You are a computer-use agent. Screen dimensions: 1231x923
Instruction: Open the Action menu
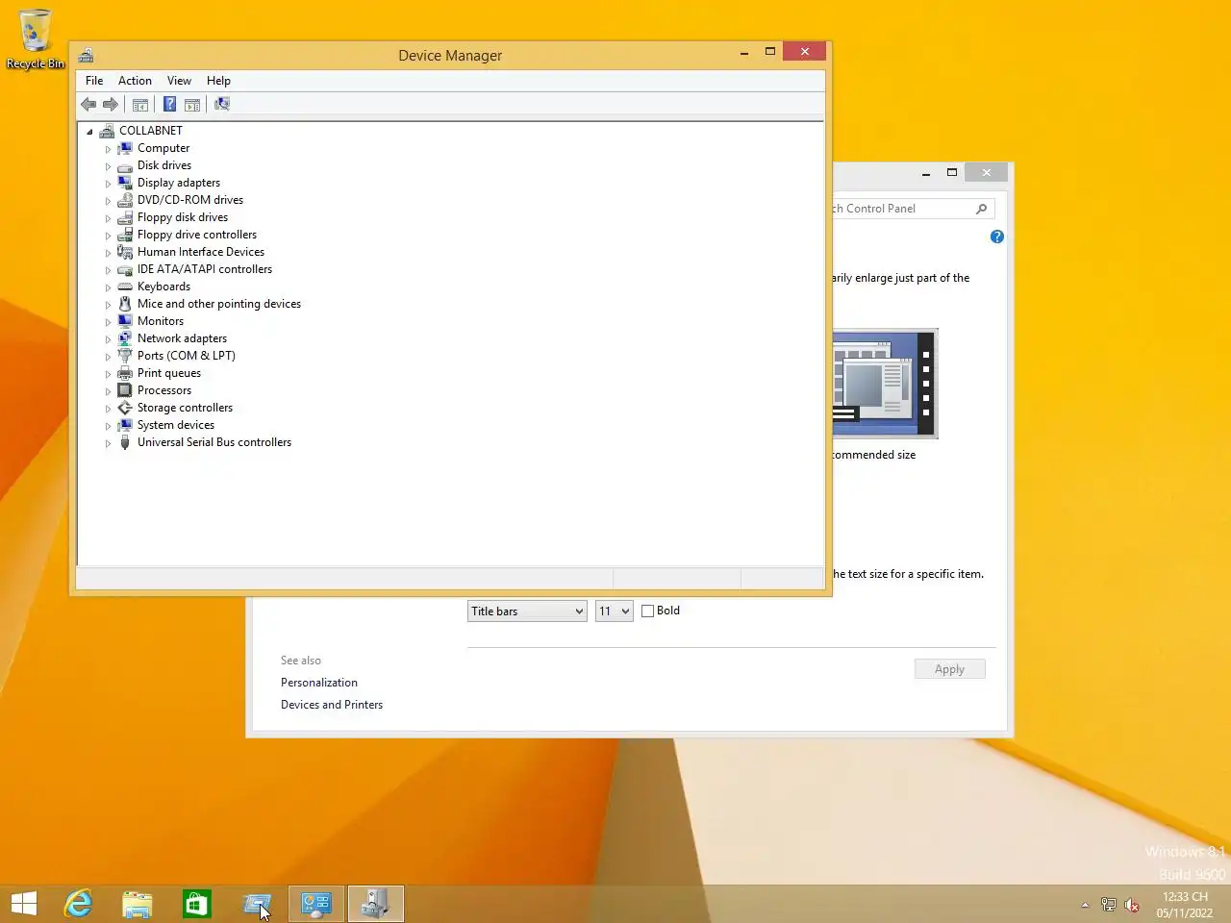[135, 81]
